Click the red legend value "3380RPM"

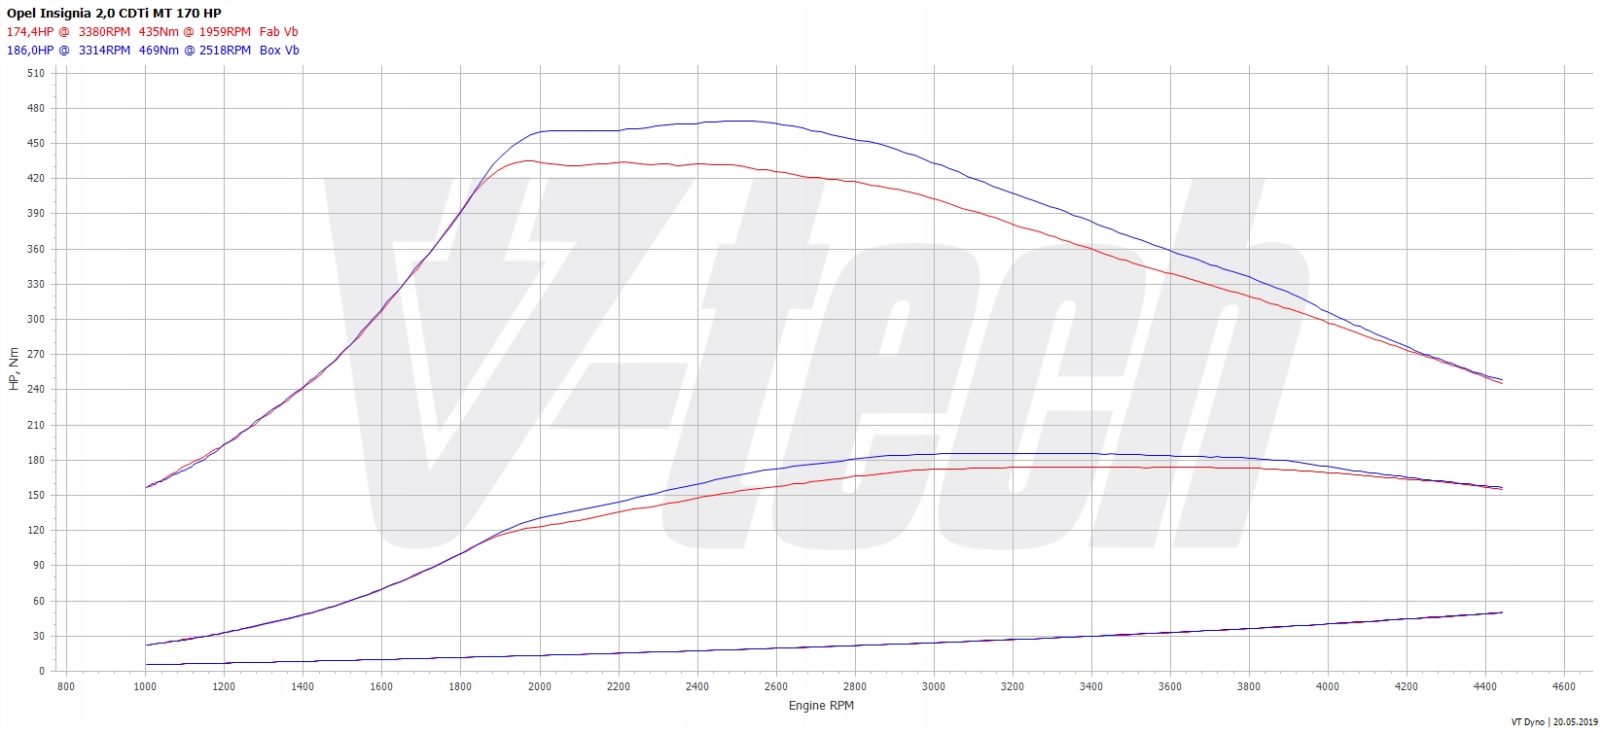pos(104,31)
